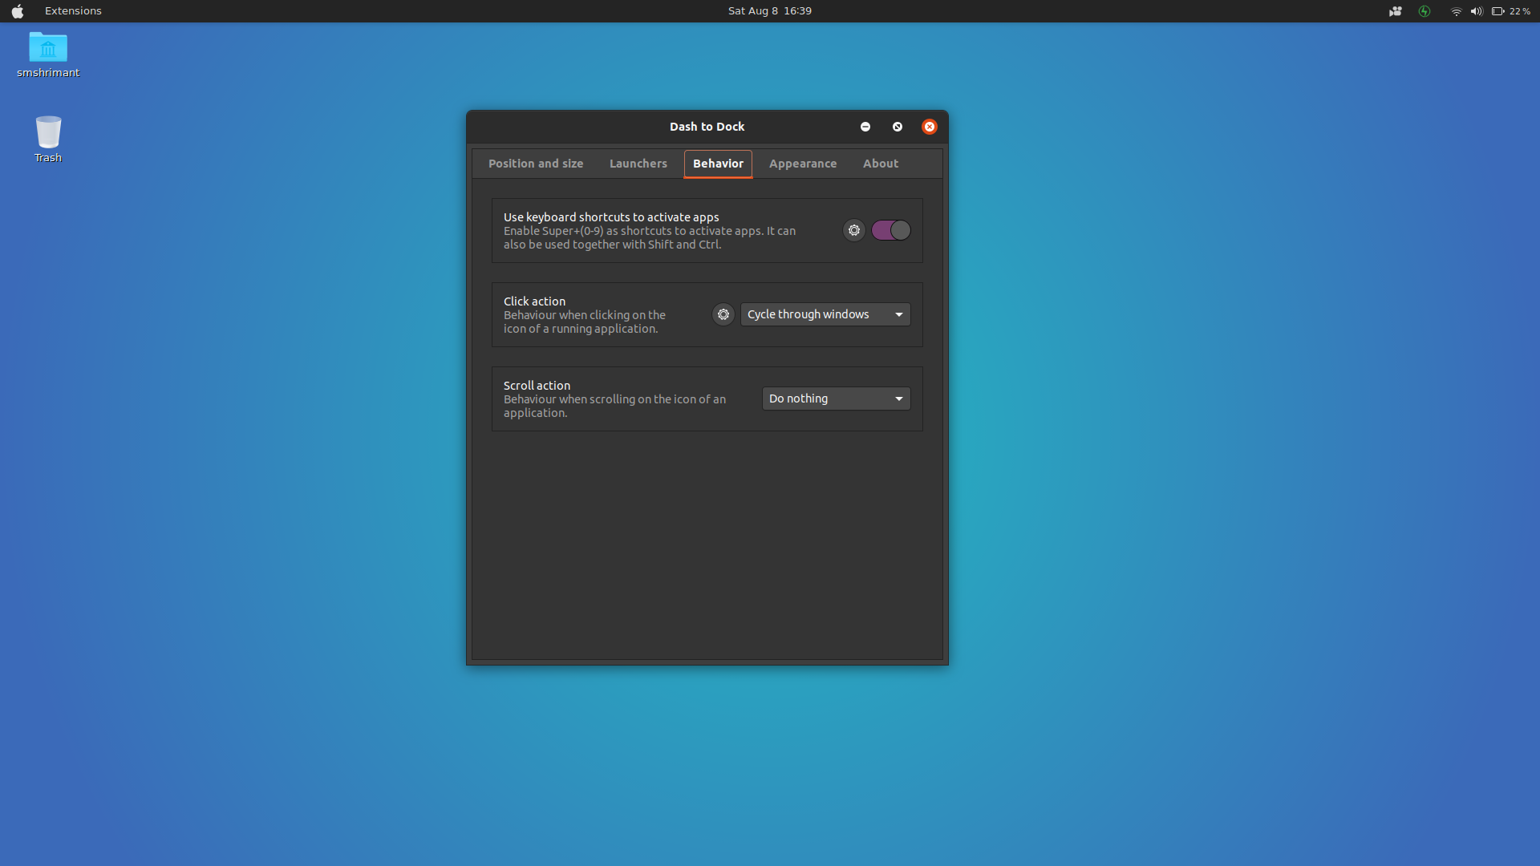The height and width of the screenshot is (866, 1540).
Task: Click the two-people tray icon
Action: (1396, 11)
